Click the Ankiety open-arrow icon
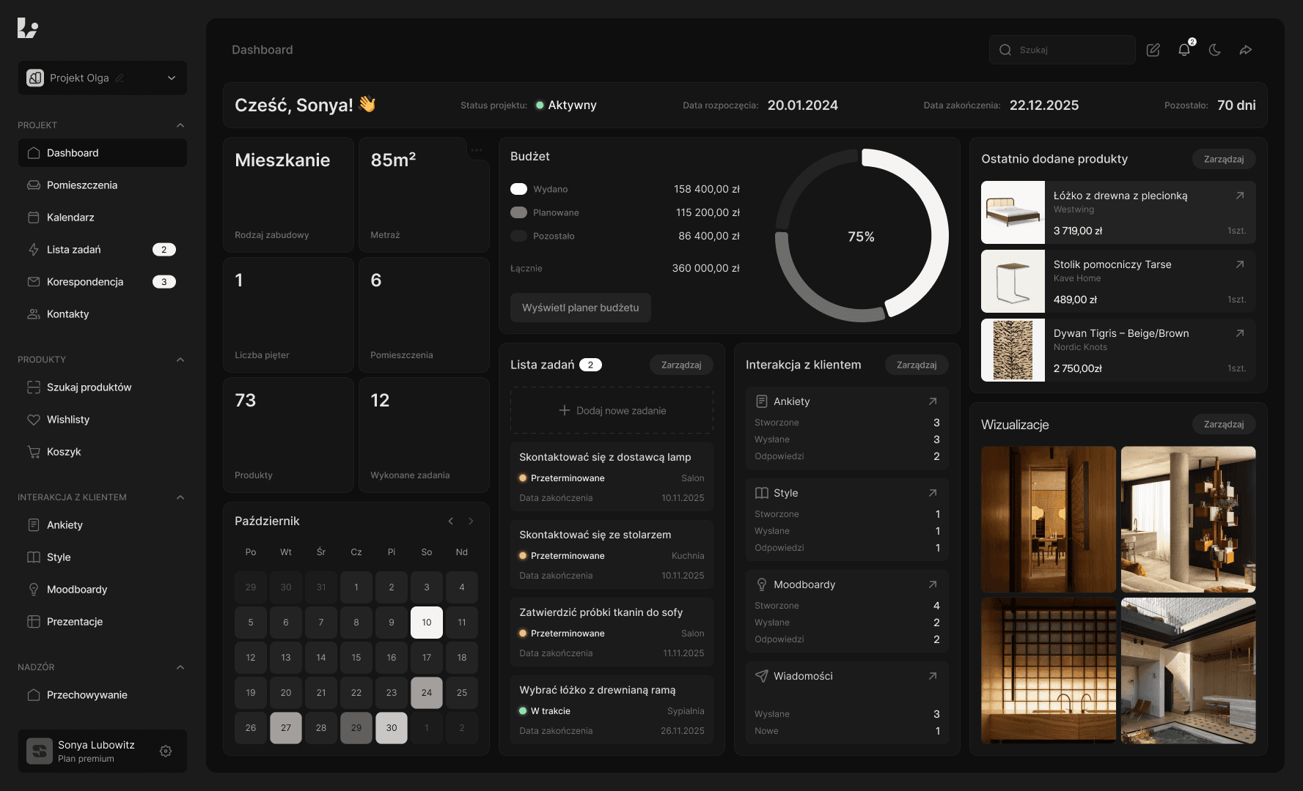This screenshot has width=1303, height=791. [932, 401]
